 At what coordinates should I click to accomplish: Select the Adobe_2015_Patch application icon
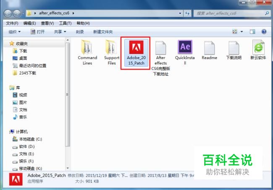136,47
